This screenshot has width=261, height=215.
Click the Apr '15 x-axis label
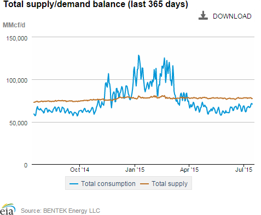click(189, 170)
